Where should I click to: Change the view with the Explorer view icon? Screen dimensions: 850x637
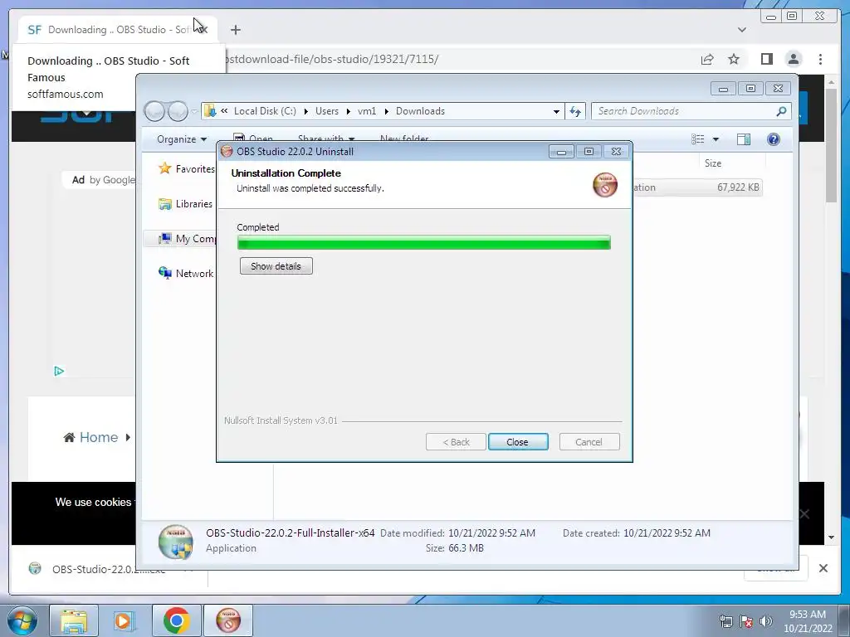point(697,139)
